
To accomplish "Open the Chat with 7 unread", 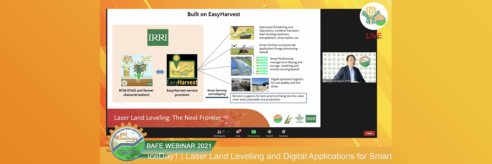I will [238, 133].
